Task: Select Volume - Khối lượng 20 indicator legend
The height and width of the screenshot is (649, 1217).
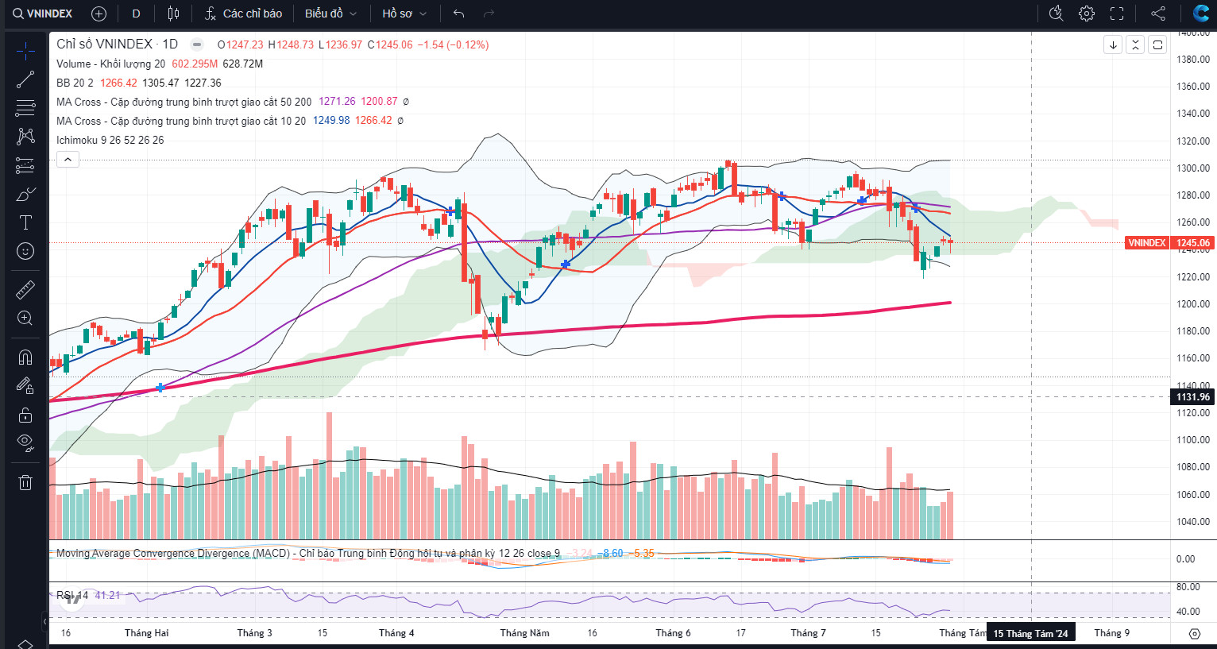Action: tap(110, 64)
